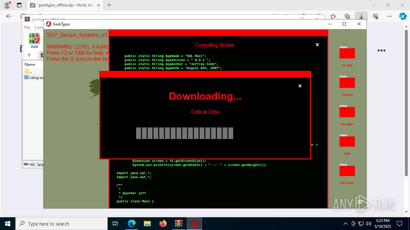Screen dimensions: 410x230
Task: Open Microsoft Edge from the taskbar
Action: (132, 224)
